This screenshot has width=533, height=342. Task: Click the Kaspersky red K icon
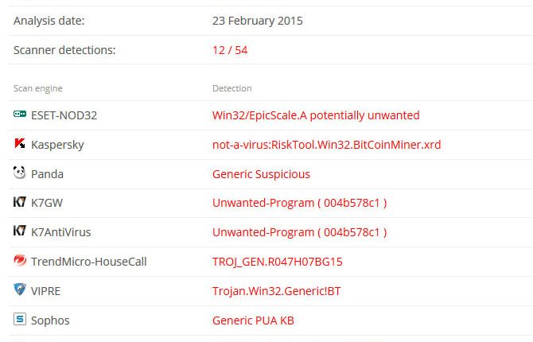click(x=20, y=145)
